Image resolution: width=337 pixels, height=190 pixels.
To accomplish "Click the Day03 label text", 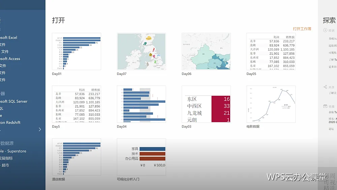I will [186, 127].
